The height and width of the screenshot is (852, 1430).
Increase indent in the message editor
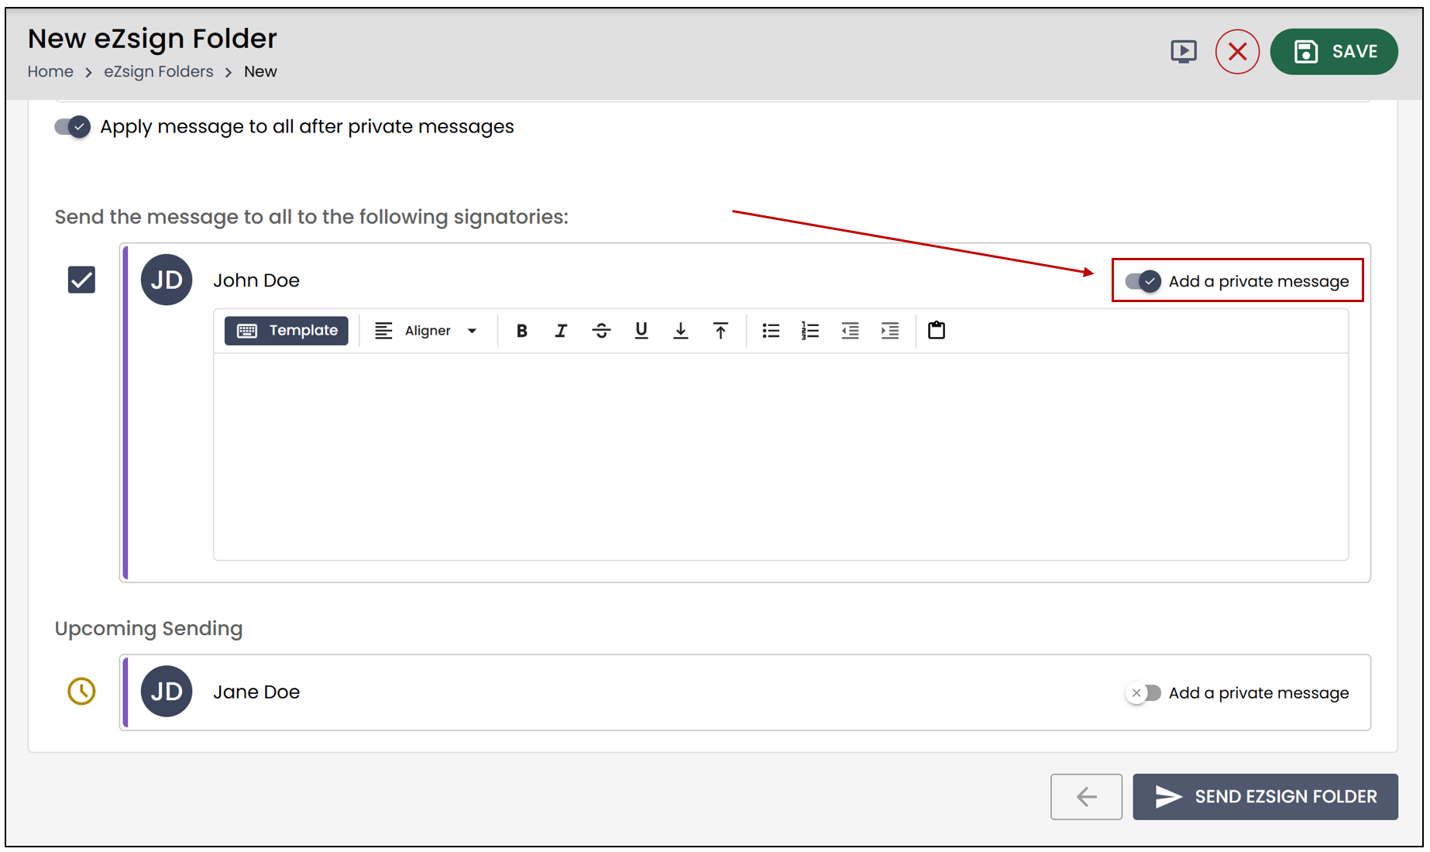pyautogui.click(x=890, y=331)
